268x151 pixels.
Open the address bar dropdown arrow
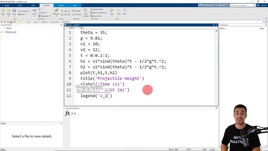(x=263, y=22)
